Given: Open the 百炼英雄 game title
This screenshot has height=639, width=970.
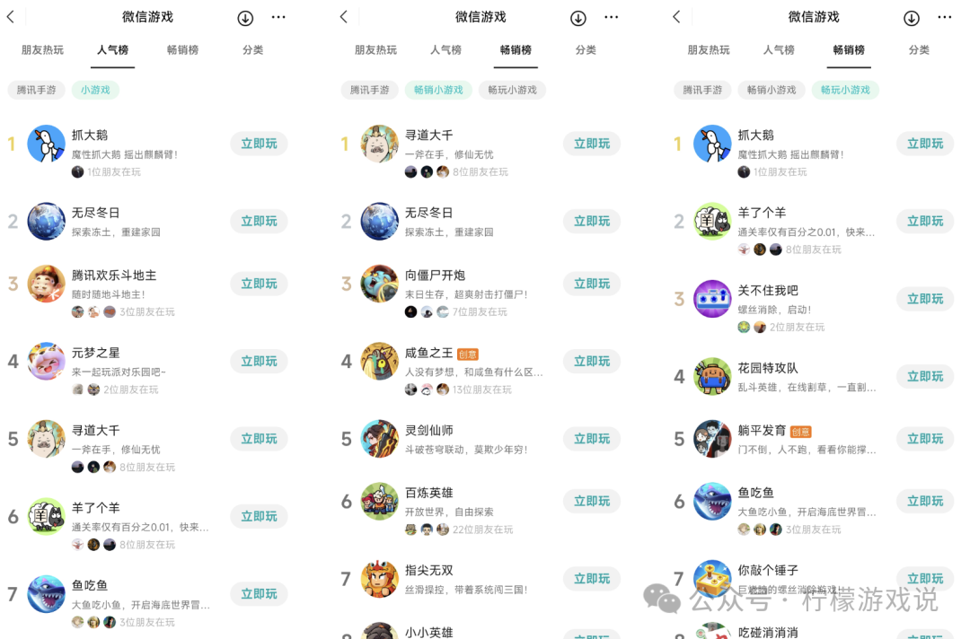Looking at the screenshot, I should pos(428,493).
